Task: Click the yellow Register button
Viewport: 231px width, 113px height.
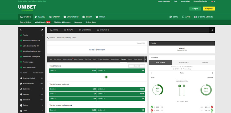Action: [209, 9]
